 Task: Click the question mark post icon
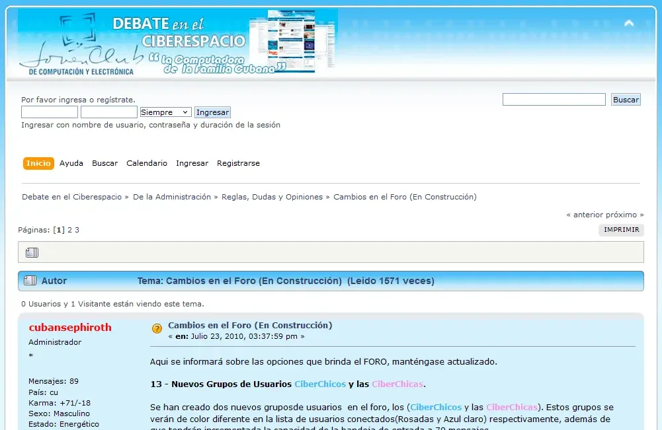(157, 329)
